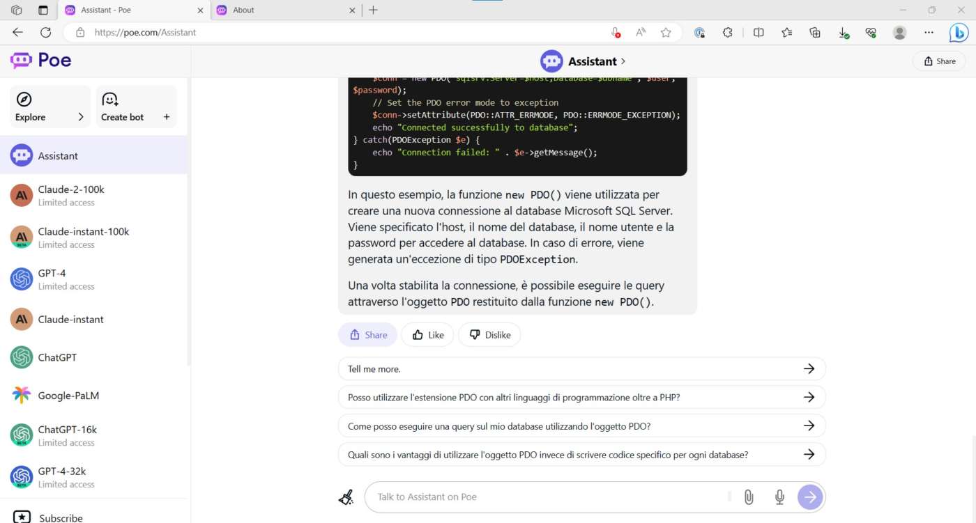Viewport: 976px width, 523px height.
Task: Click the inline code "PDOException" in the paragraph
Action: 537,260
